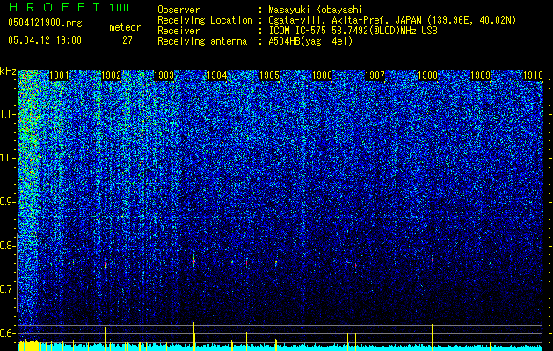
Task: Click the observer name Masayuki Kobayashi
Action: tap(316, 10)
